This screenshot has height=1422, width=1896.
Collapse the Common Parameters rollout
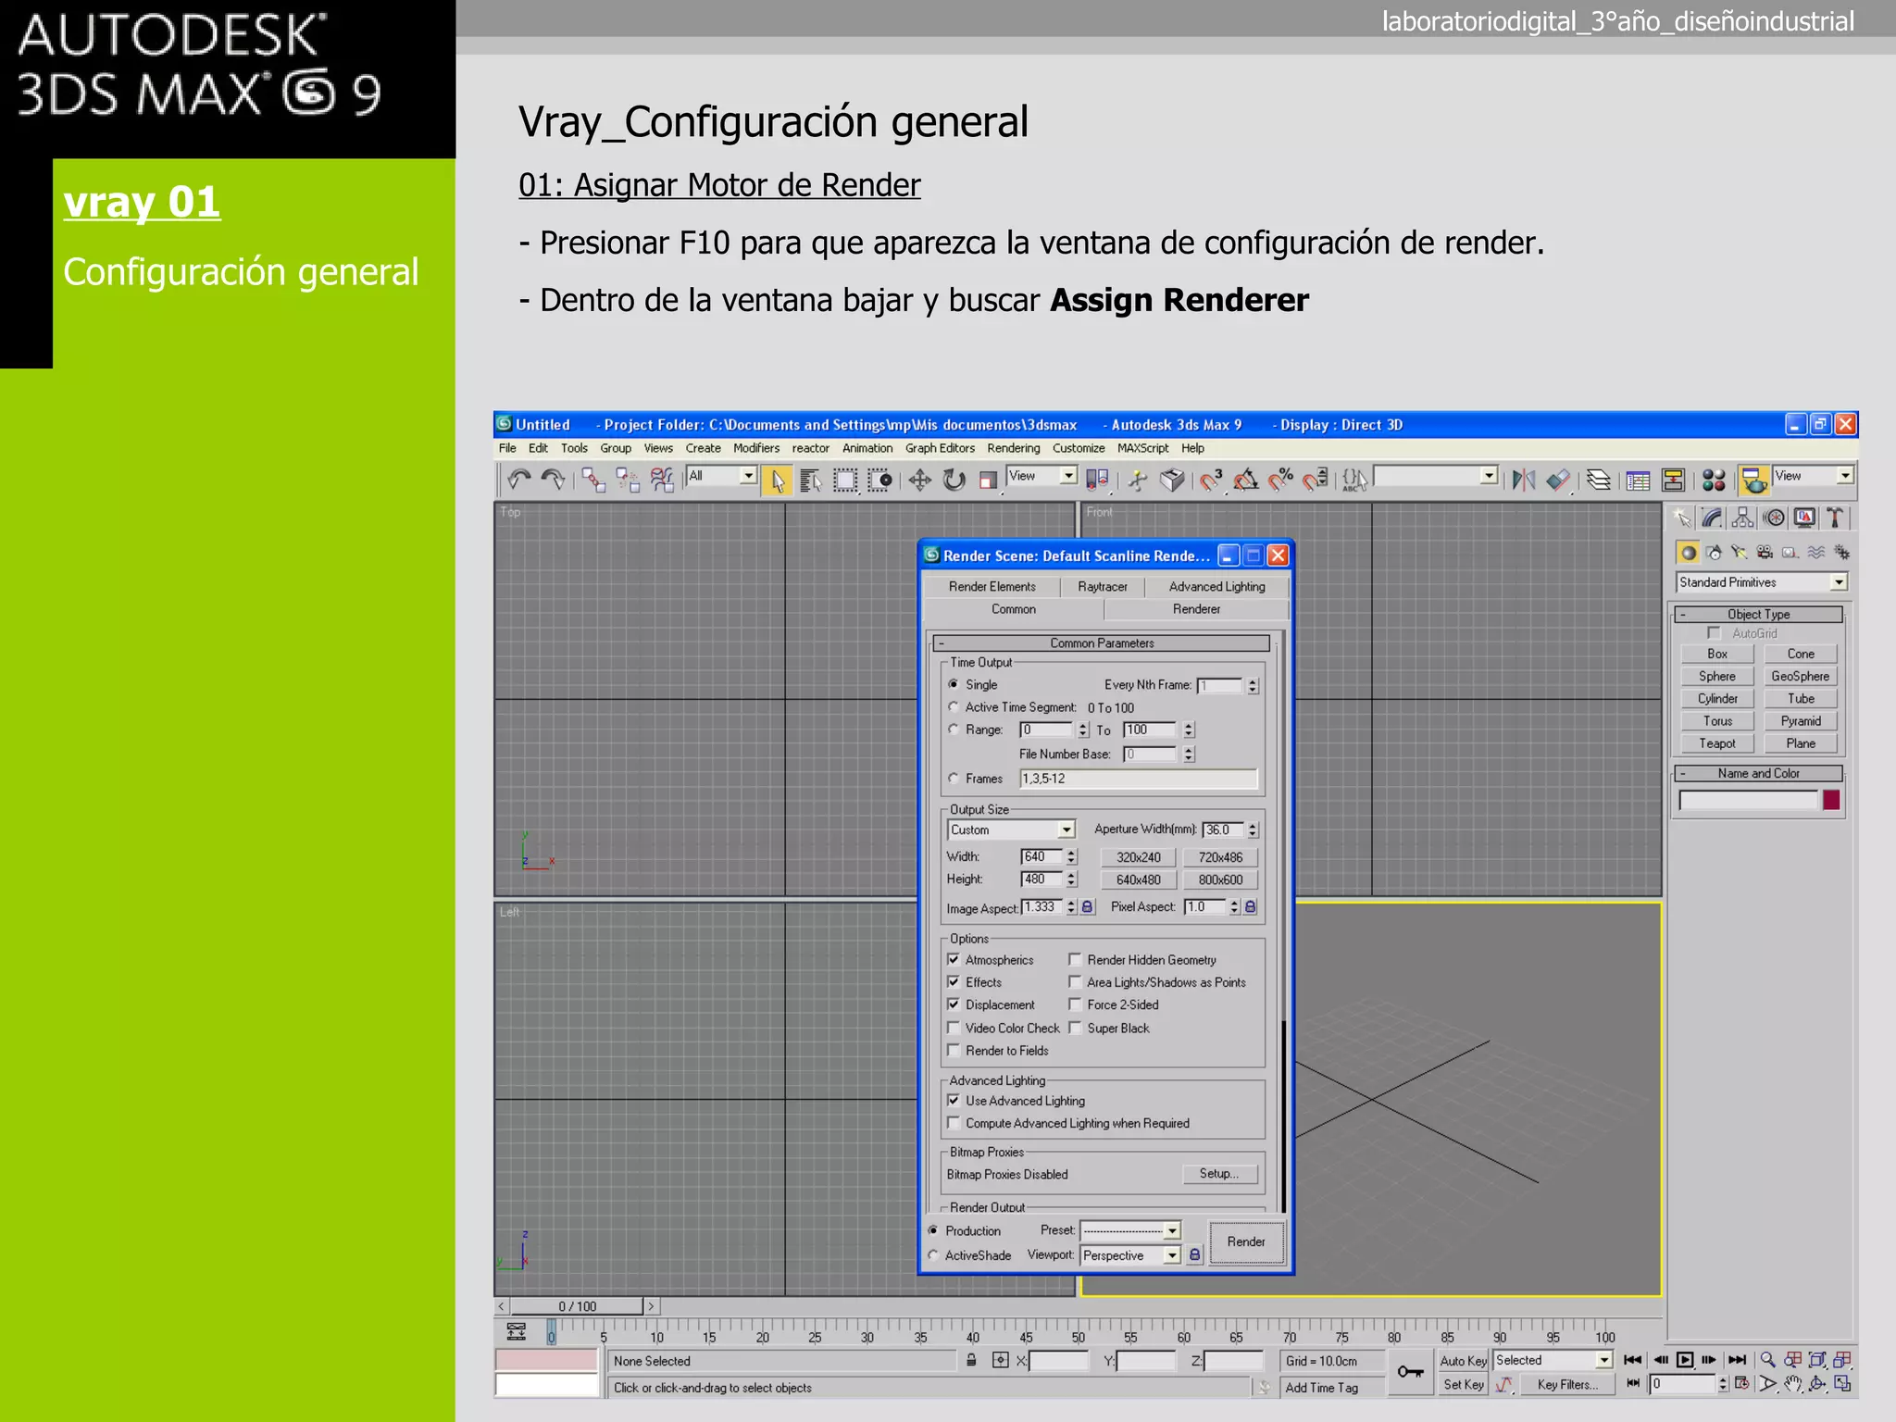tap(1101, 642)
